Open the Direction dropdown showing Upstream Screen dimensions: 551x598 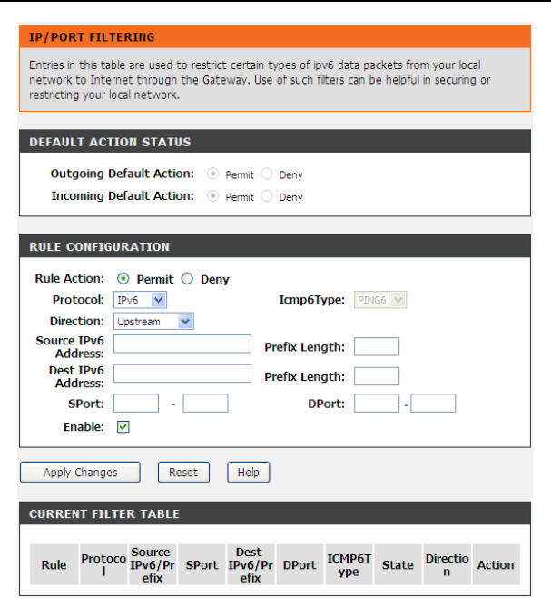tap(153, 321)
